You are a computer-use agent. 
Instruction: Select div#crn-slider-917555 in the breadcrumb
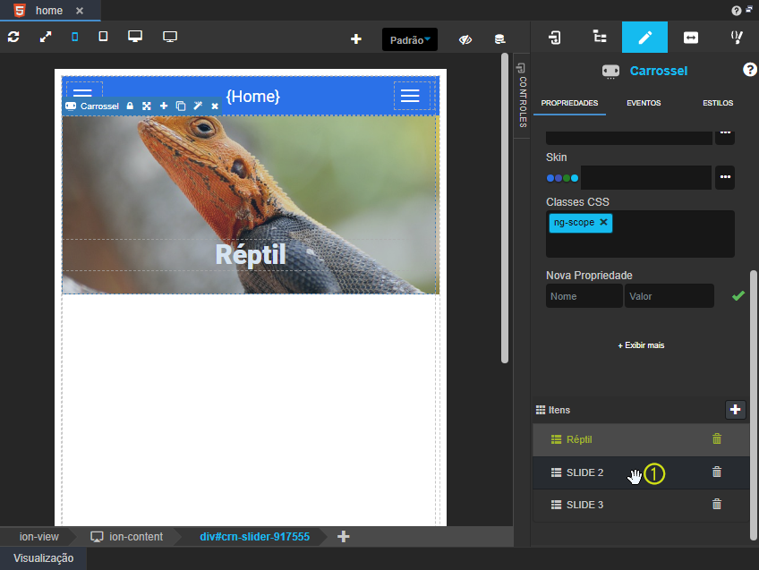point(254,537)
